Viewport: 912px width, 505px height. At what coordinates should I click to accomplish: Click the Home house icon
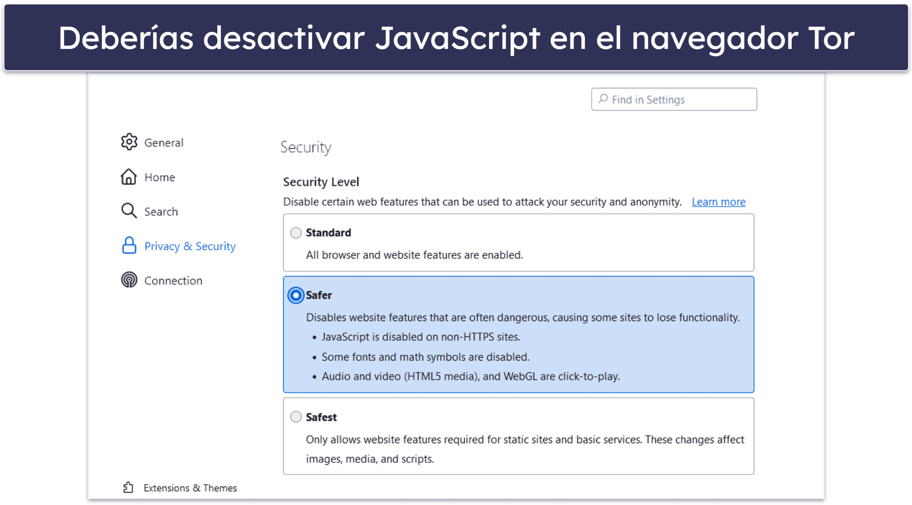click(x=129, y=177)
